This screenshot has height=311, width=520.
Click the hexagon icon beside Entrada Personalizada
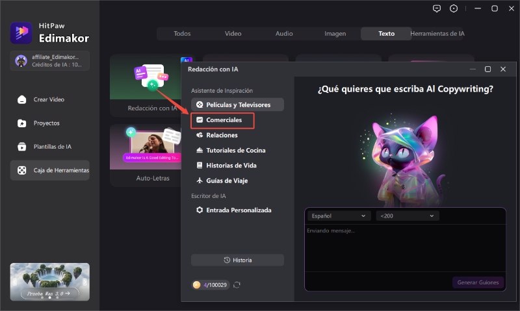click(x=200, y=210)
